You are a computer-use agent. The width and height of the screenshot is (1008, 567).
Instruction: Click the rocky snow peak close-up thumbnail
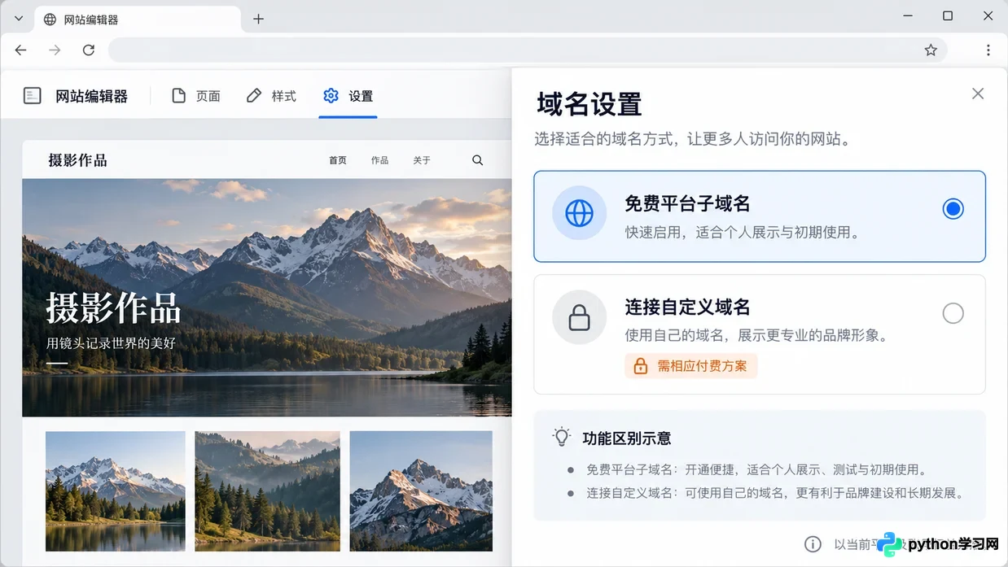pyautogui.click(x=421, y=491)
